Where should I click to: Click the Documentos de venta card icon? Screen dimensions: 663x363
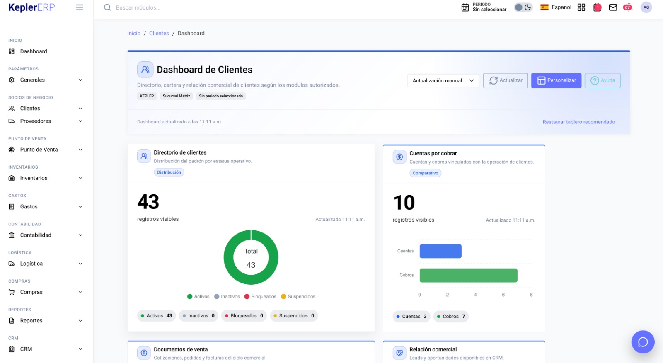pyautogui.click(x=144, y=353)
